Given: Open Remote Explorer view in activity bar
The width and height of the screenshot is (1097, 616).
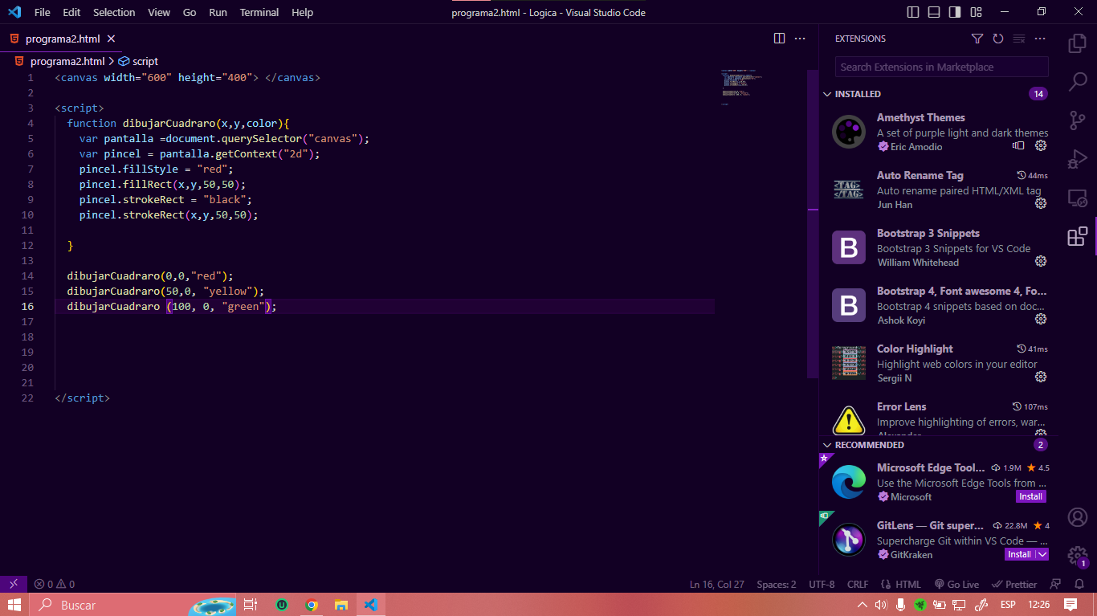Looking at the screenshot, I should click(1077, 198).
